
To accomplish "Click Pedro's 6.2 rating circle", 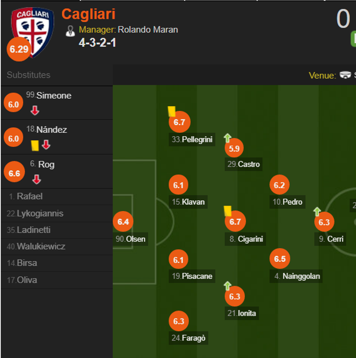I will (279, 185).
